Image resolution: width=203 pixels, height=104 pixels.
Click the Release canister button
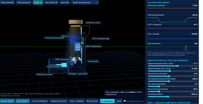7,101
